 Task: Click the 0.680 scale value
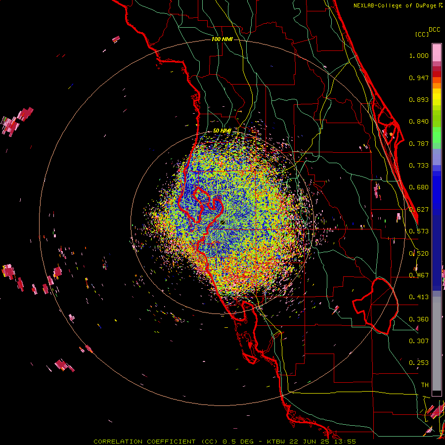(419, 187)
